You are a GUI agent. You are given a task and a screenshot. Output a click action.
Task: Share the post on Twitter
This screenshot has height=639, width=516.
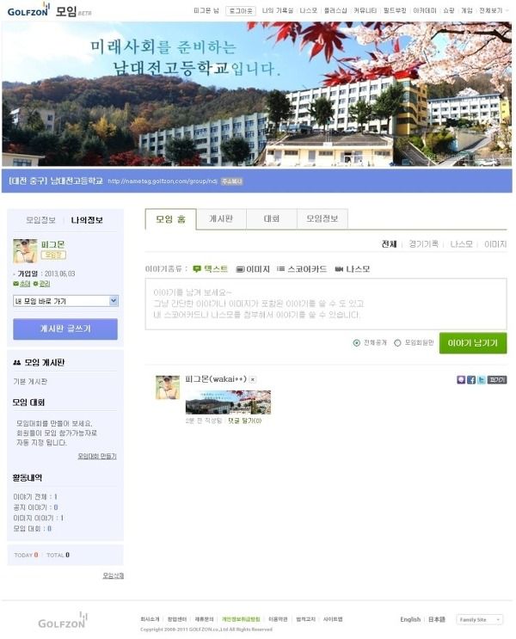coord(481,380)
